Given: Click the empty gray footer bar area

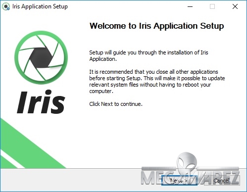Looking at the screenshot, I should coord(71,180).
